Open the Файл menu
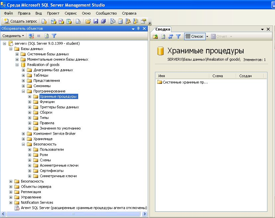 (8, 13)
